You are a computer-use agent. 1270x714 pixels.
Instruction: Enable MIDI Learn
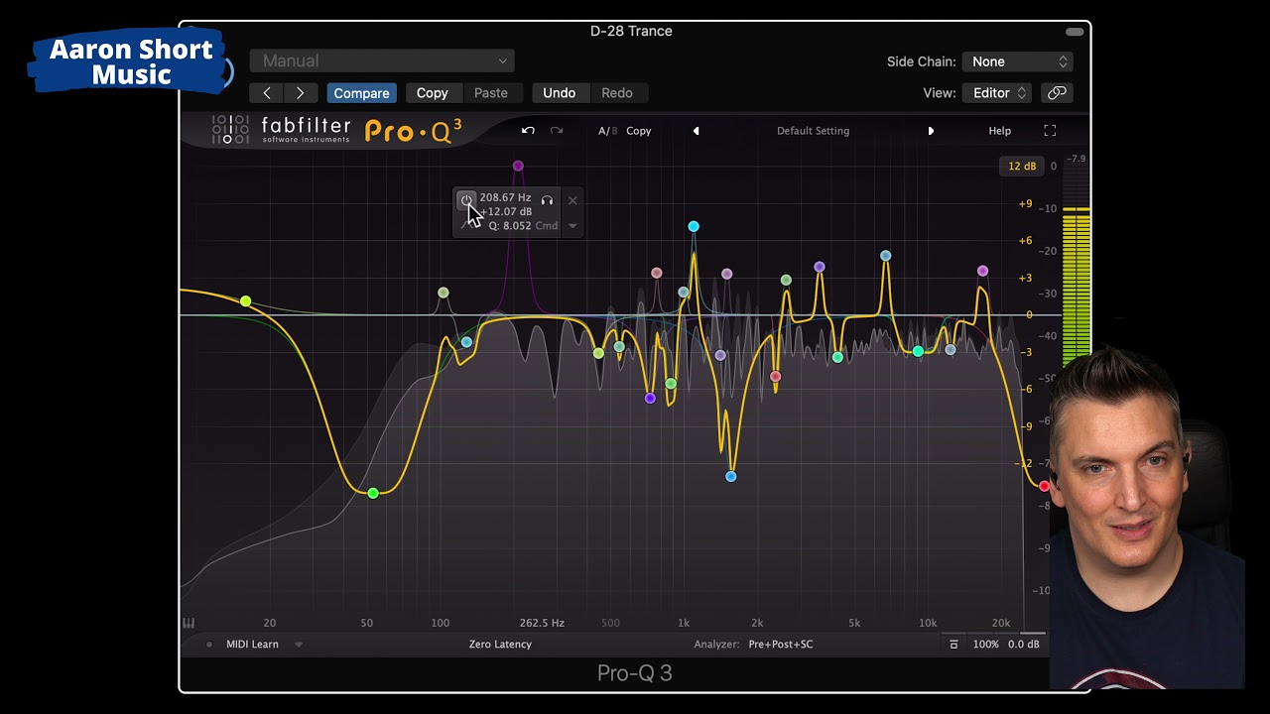pyautogui.click(x=252, y=645)
